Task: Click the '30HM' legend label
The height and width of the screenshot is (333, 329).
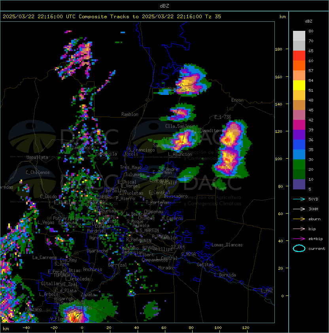Action: click(x=313, y=209)
